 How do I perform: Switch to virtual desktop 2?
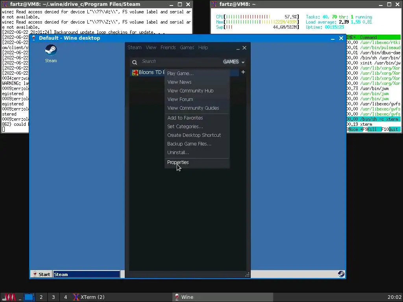pos(41,297)
